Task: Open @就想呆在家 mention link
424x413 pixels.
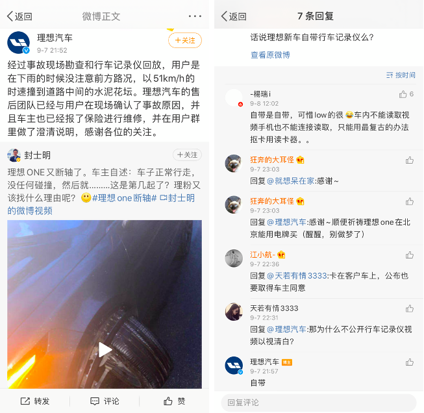Action: point(291,181)
